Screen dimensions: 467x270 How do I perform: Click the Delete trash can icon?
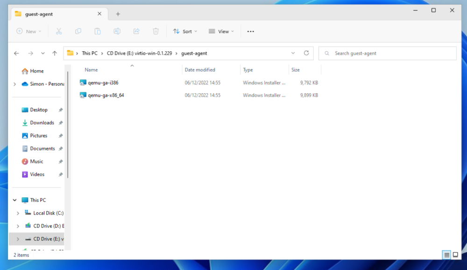156,31
